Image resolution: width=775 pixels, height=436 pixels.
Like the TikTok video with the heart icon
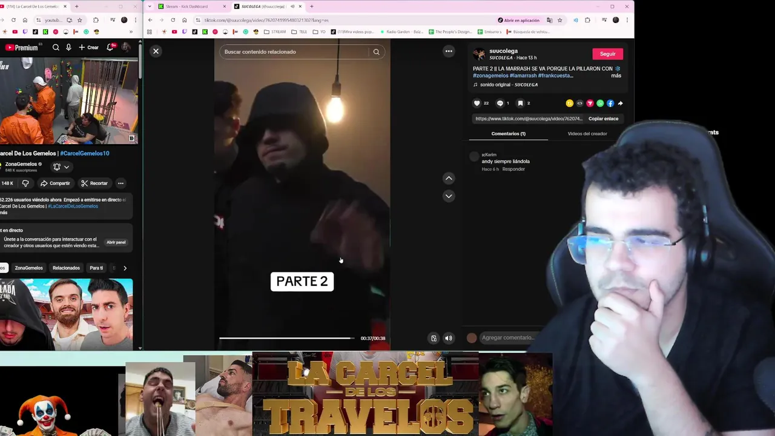[477, 104]
